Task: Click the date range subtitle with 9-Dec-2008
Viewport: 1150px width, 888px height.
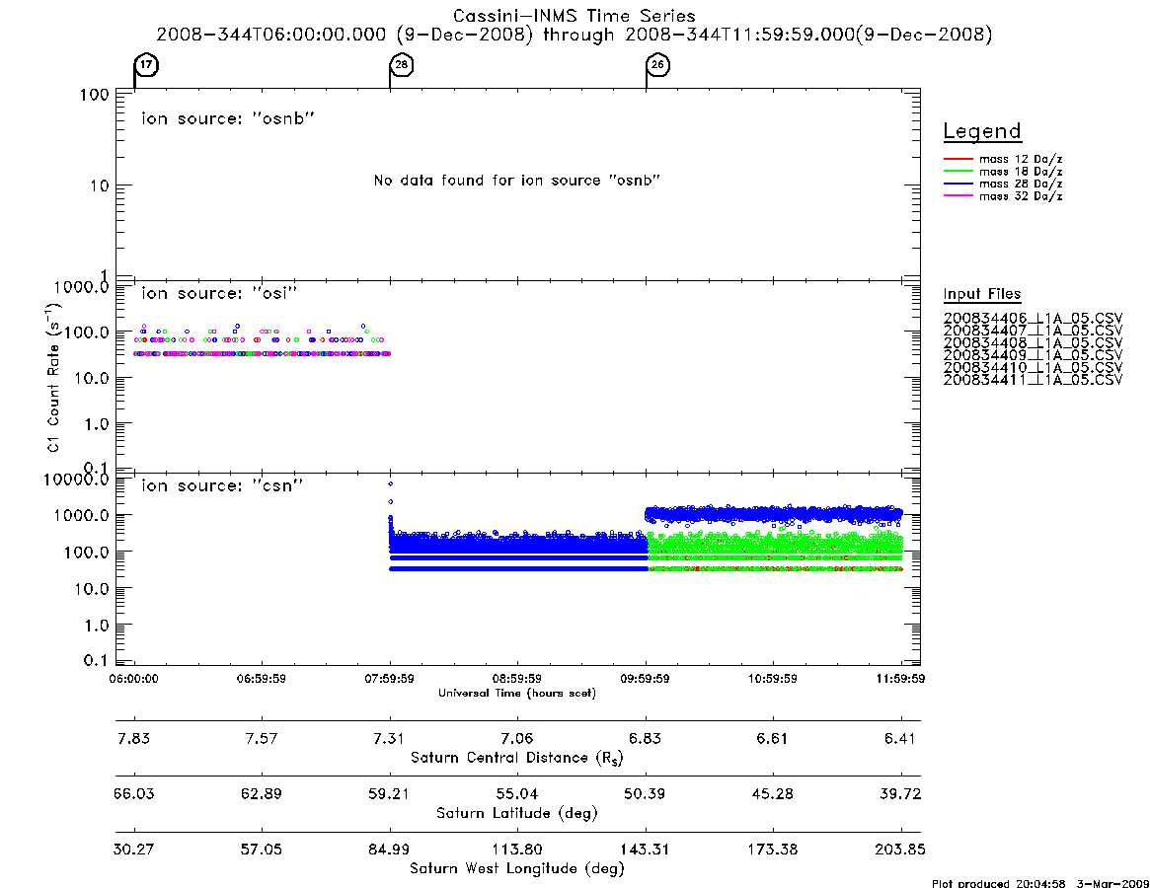Action: click(x=575, y=35)
